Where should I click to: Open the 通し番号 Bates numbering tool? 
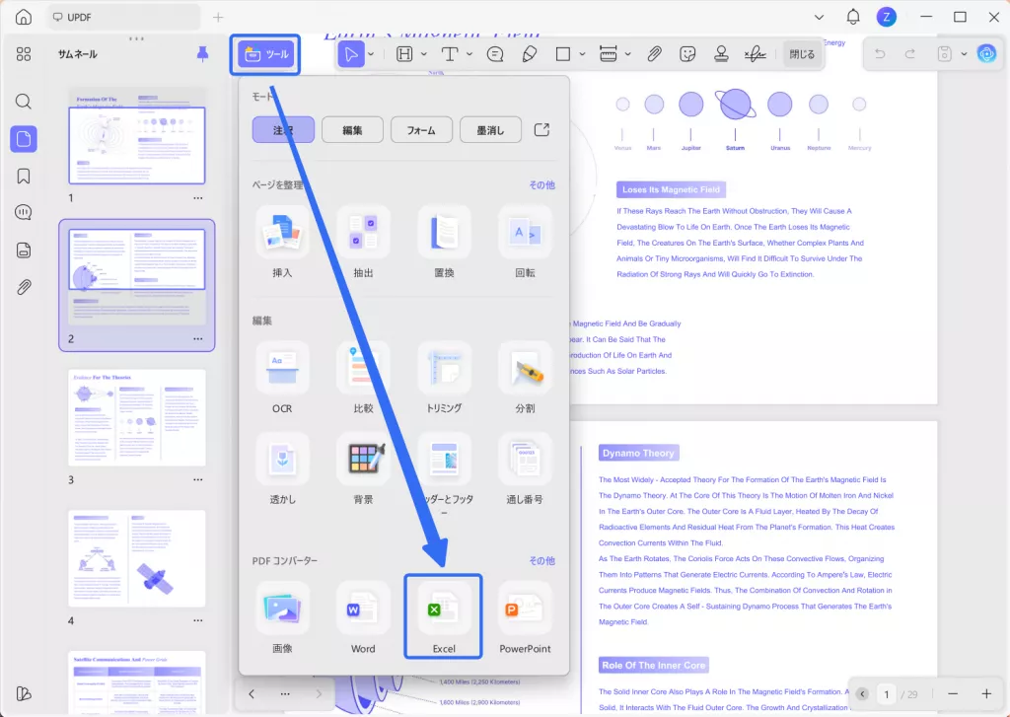(525, 469)
